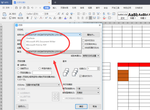Switch to the 页面布局 tab
The height and width of the screenshot is (110, 150).
coord(64,8)
